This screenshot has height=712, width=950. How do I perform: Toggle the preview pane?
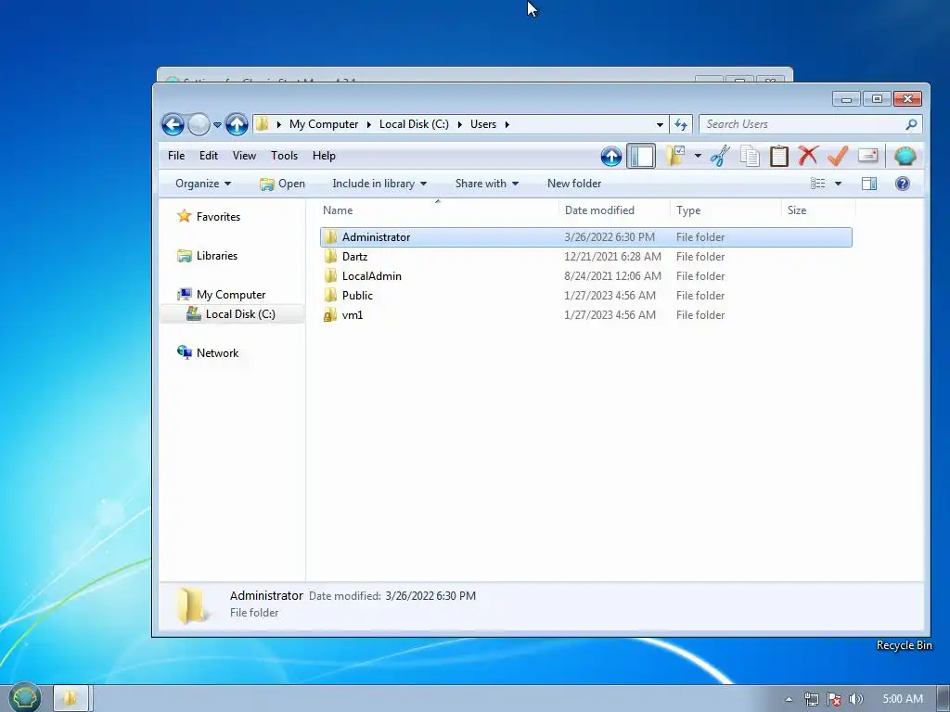[x=868, y=184]
